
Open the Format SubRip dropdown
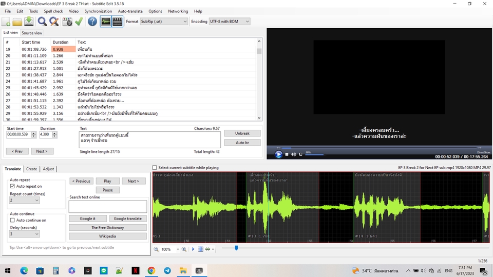[164, 22]
